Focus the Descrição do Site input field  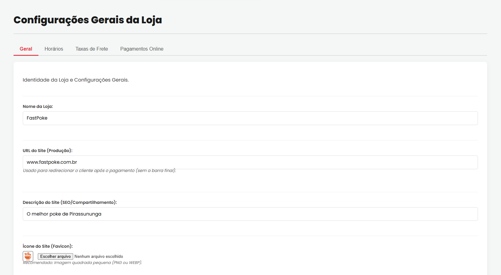(250, 214)
